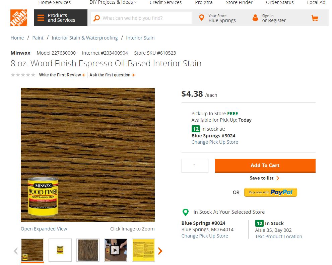Select the dark wood swatch thumbnail
The image size is (332, 265).
(88, 250)
